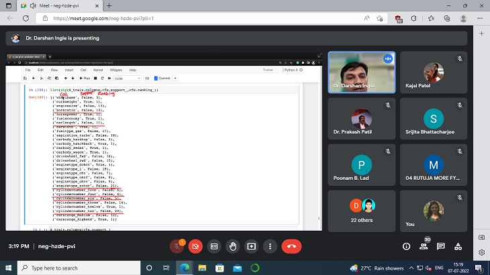Click the Present now icon
The image size is (490, 275).
(x=252, y=246)
